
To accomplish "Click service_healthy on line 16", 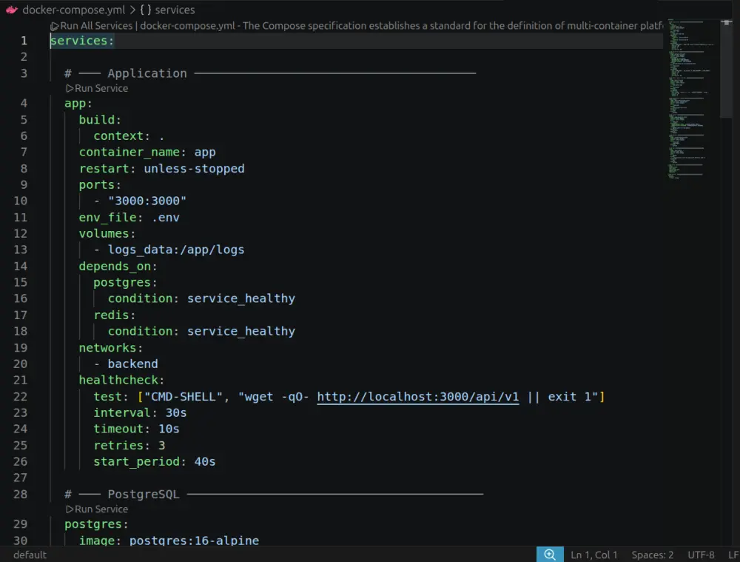I will click(241, 298).
